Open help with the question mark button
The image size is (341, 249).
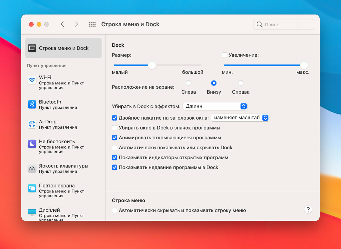[308, 210]
